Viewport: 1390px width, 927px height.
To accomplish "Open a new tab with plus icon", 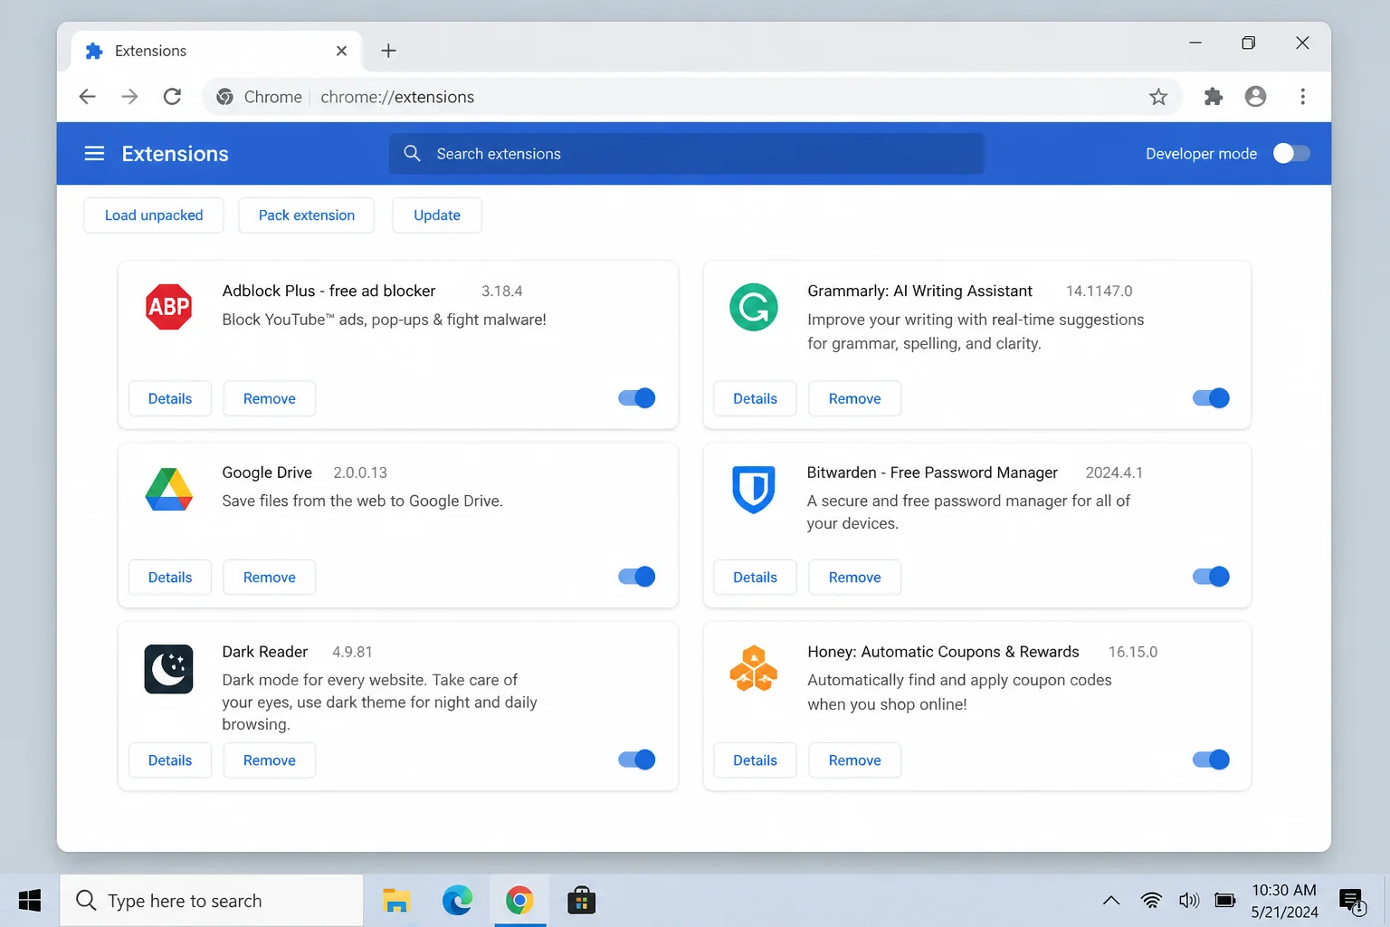I will [389, 51].
